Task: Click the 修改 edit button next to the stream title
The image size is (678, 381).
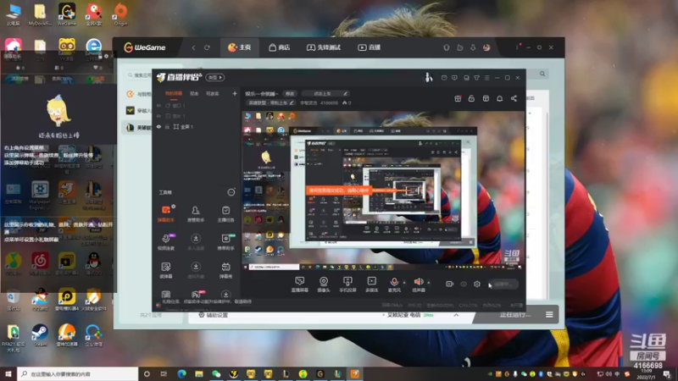Action: click(290, 94)
